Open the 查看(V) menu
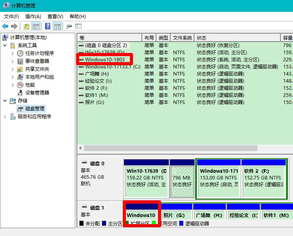293x236 pixels. pos(55,16)
